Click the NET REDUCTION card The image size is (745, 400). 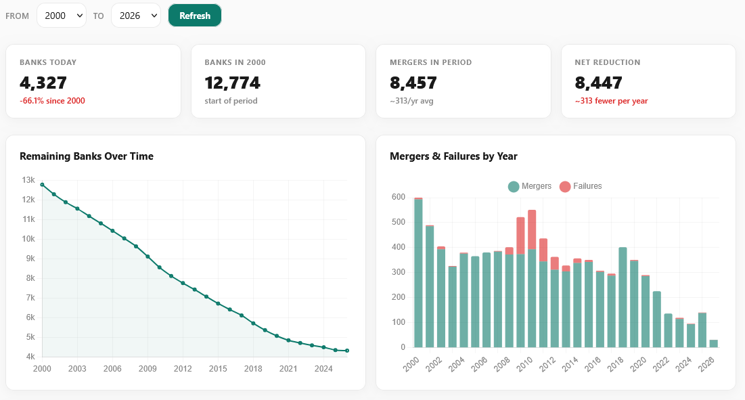pos(648,81)
